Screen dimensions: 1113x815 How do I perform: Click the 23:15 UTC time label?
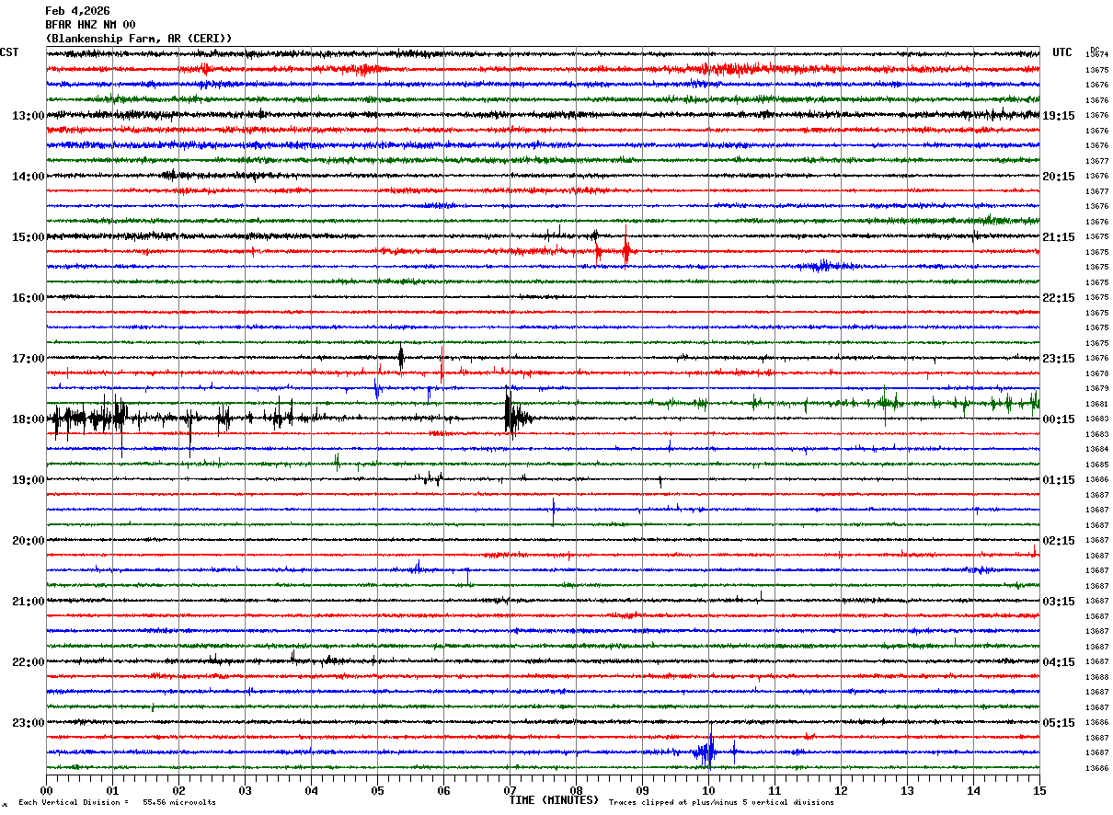(1059, 359)
